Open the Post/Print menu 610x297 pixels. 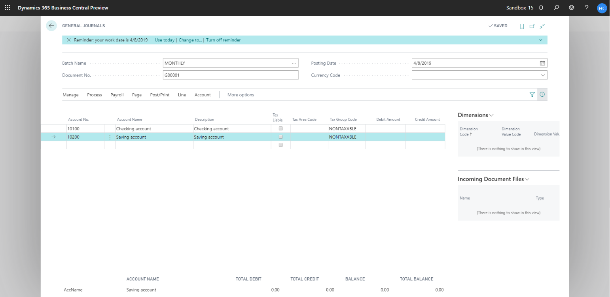click(160, 95)
